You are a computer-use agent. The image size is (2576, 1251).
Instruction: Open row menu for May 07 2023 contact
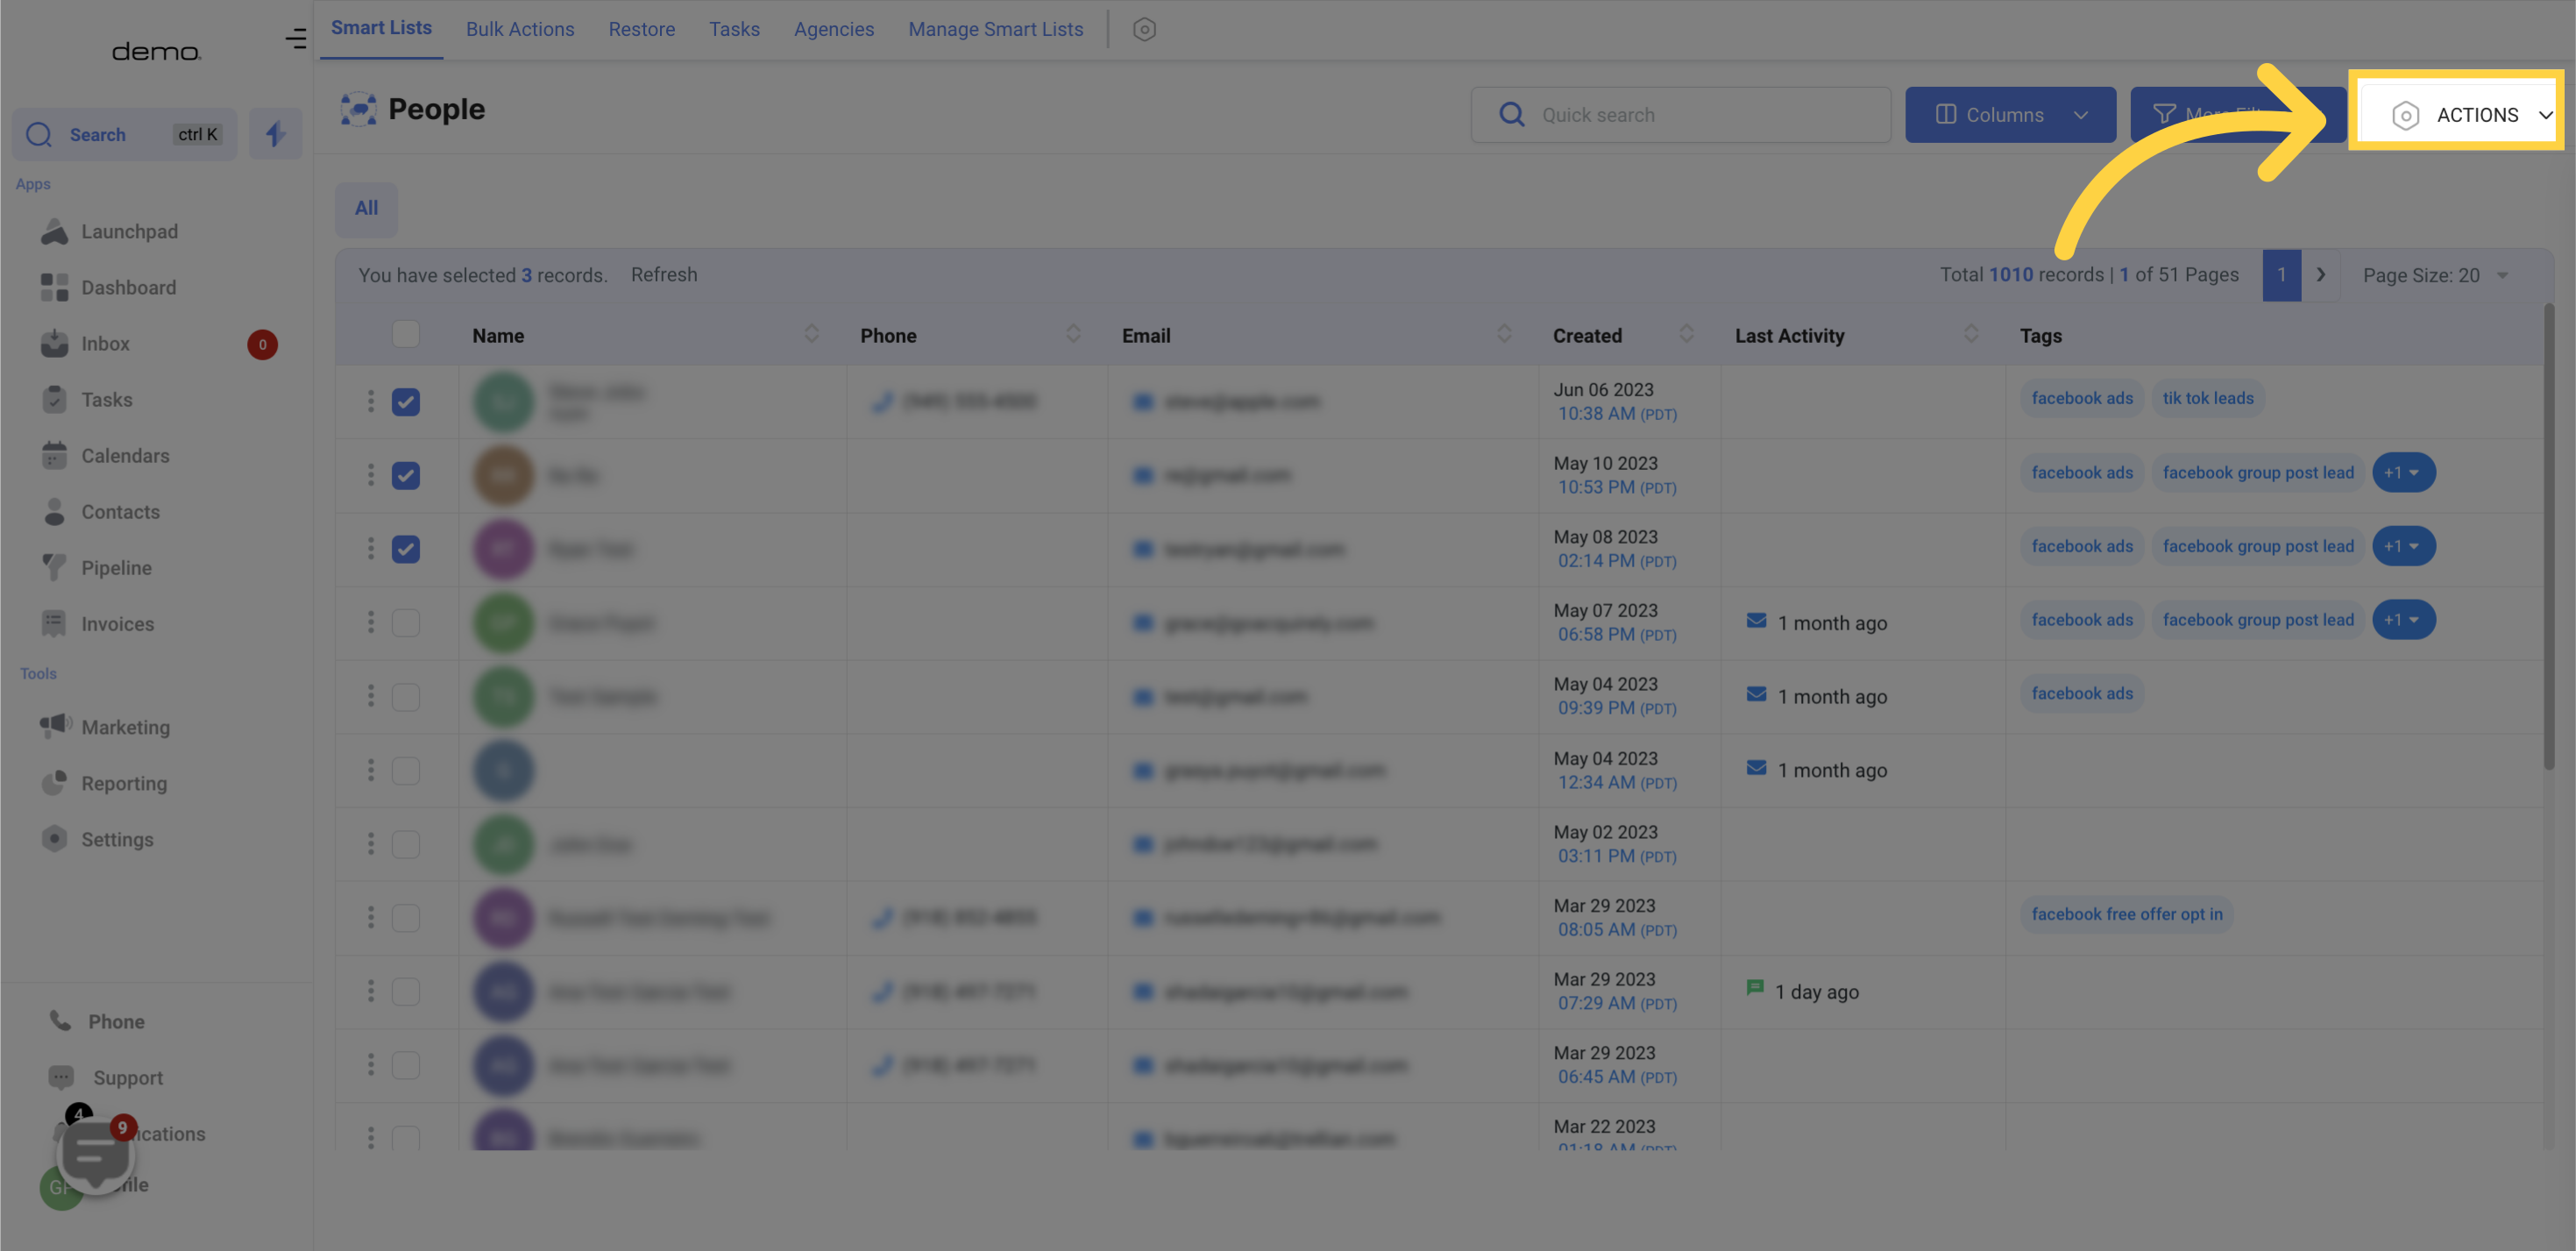pos(370,622)
